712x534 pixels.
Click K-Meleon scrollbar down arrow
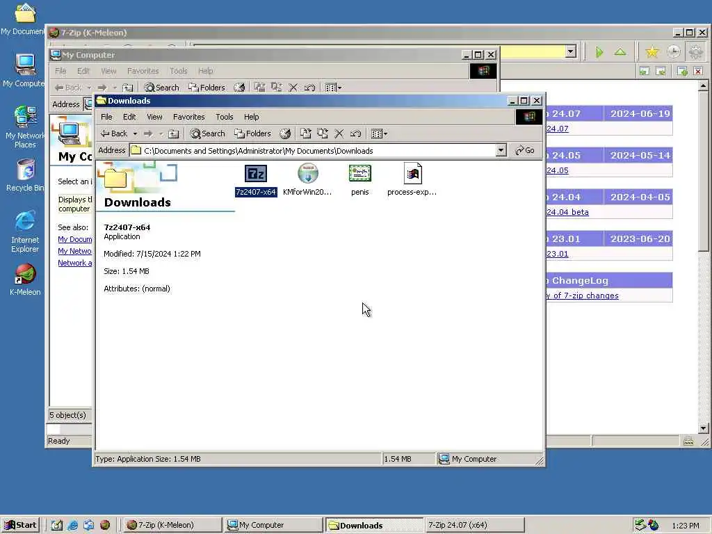(x=704, y=428)
